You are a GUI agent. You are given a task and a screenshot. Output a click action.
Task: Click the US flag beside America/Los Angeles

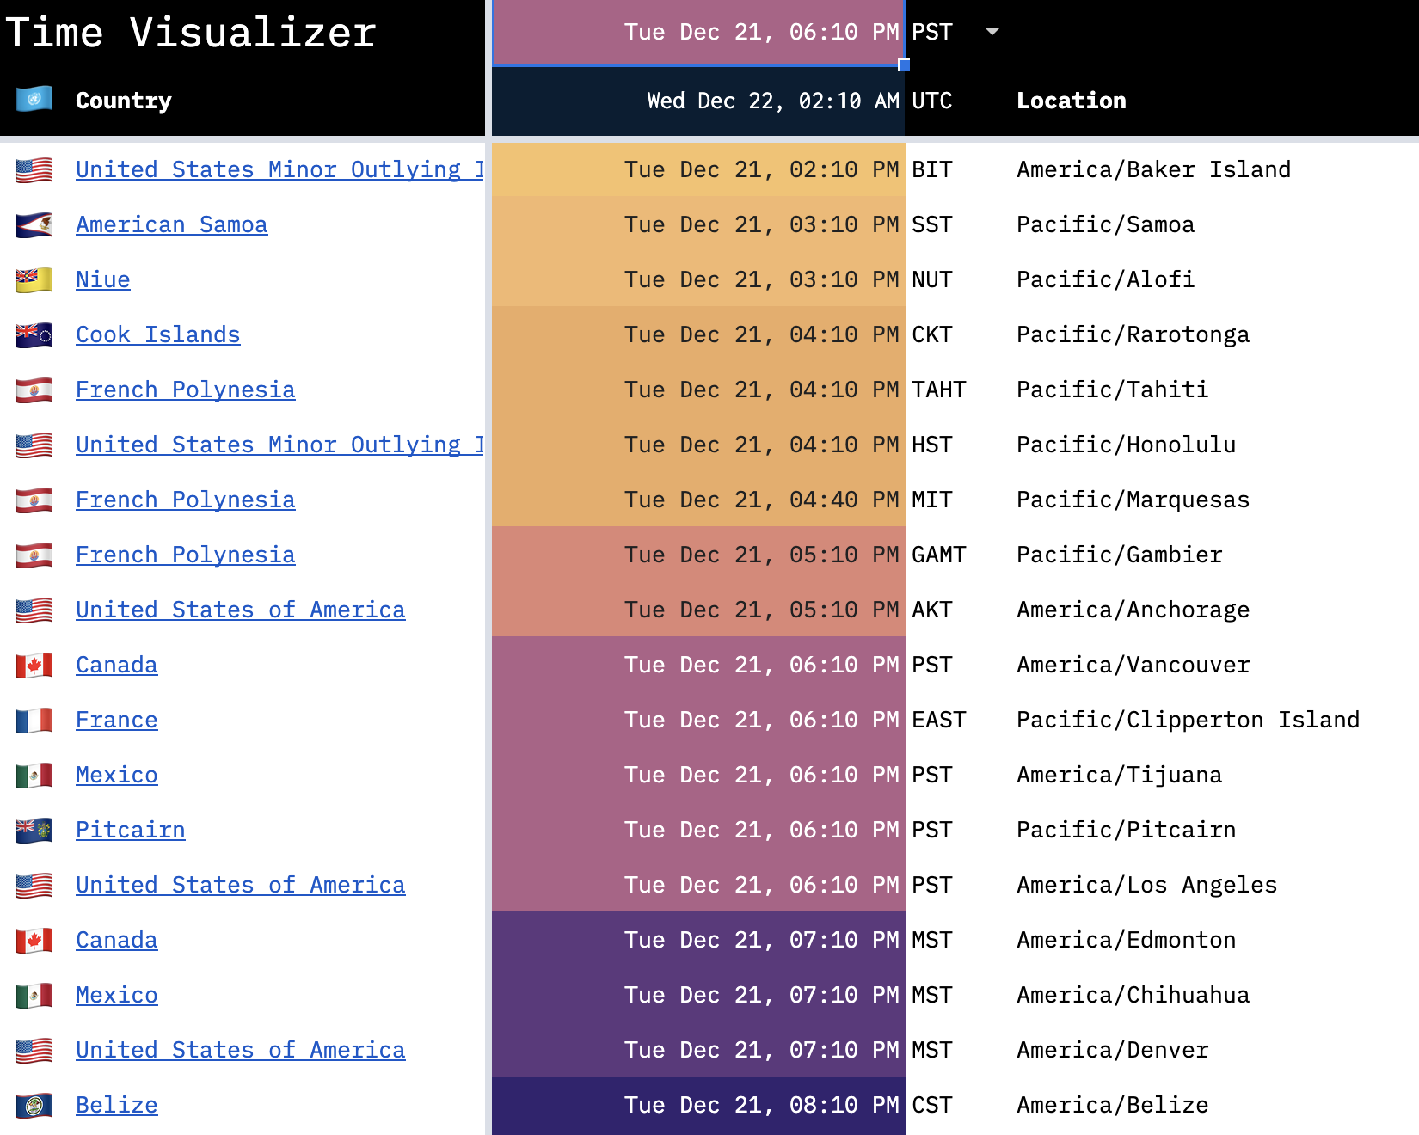pos(34,885)
